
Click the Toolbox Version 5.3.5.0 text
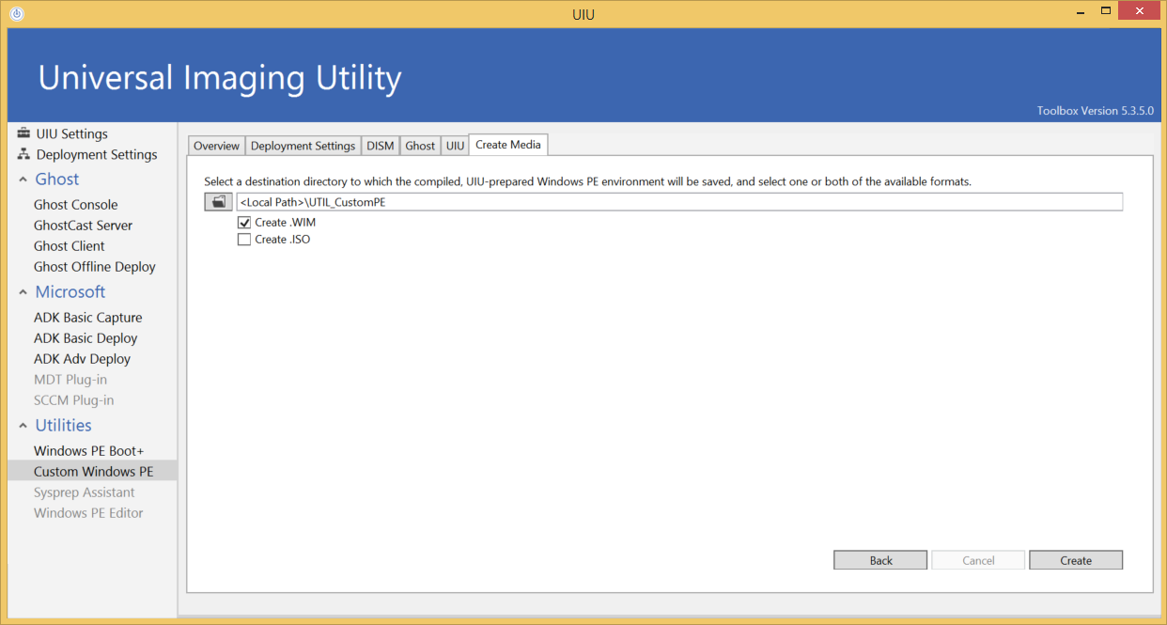coord(1096,111)
